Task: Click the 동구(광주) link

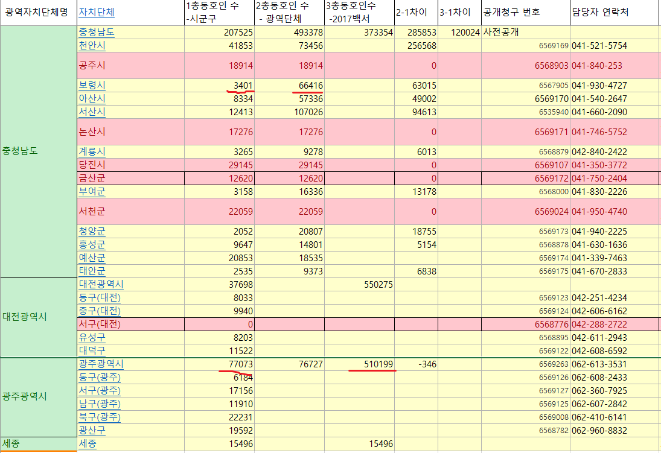Action: click(x=100, y=378)
